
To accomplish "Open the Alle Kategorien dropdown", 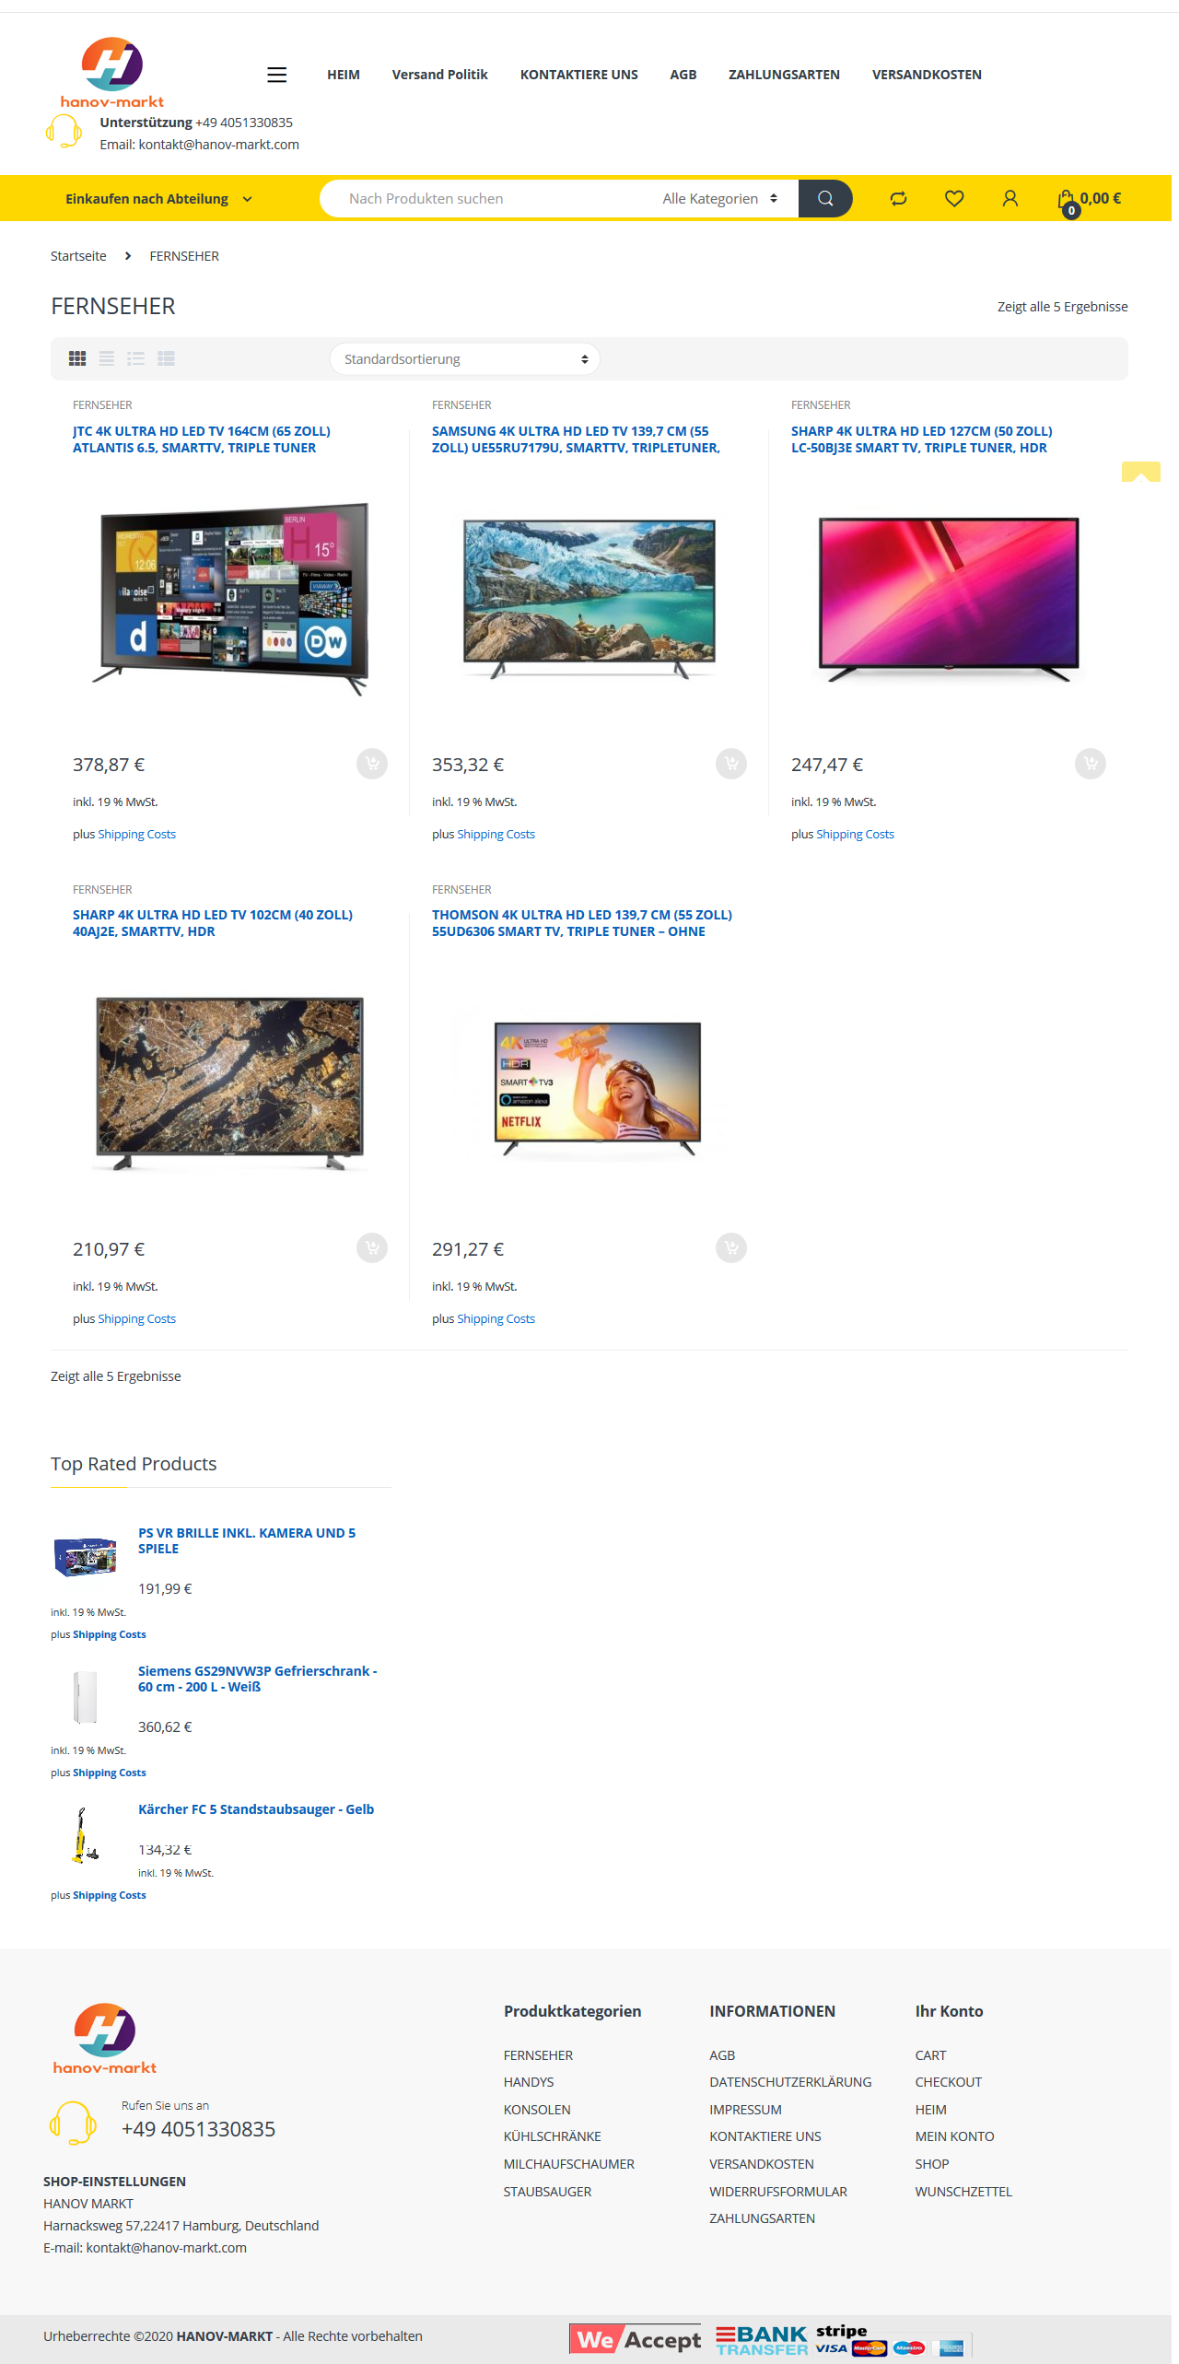I will (x=720, y=199).
